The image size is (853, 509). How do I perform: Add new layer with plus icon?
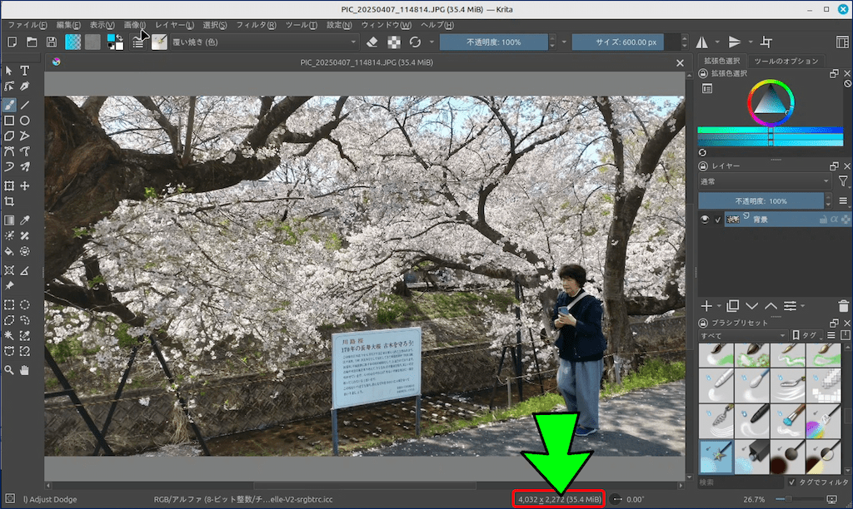(706, 306)
